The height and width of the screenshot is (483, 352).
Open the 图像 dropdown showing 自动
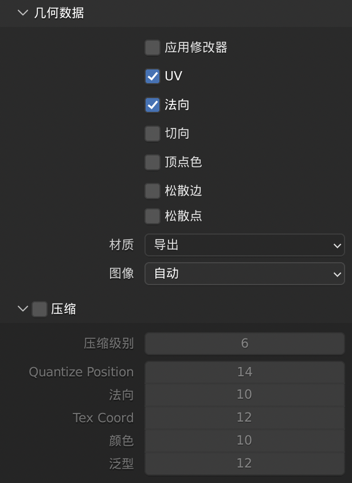244,274
